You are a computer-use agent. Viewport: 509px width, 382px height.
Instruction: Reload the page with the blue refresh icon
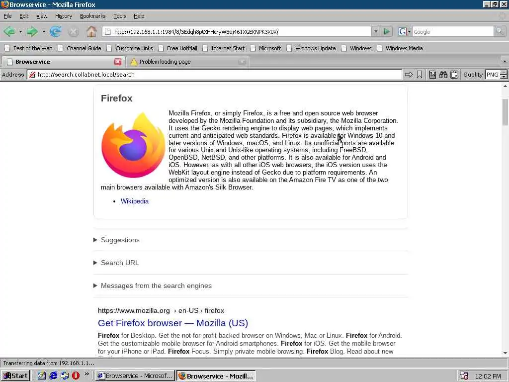[x=56, y=31]
